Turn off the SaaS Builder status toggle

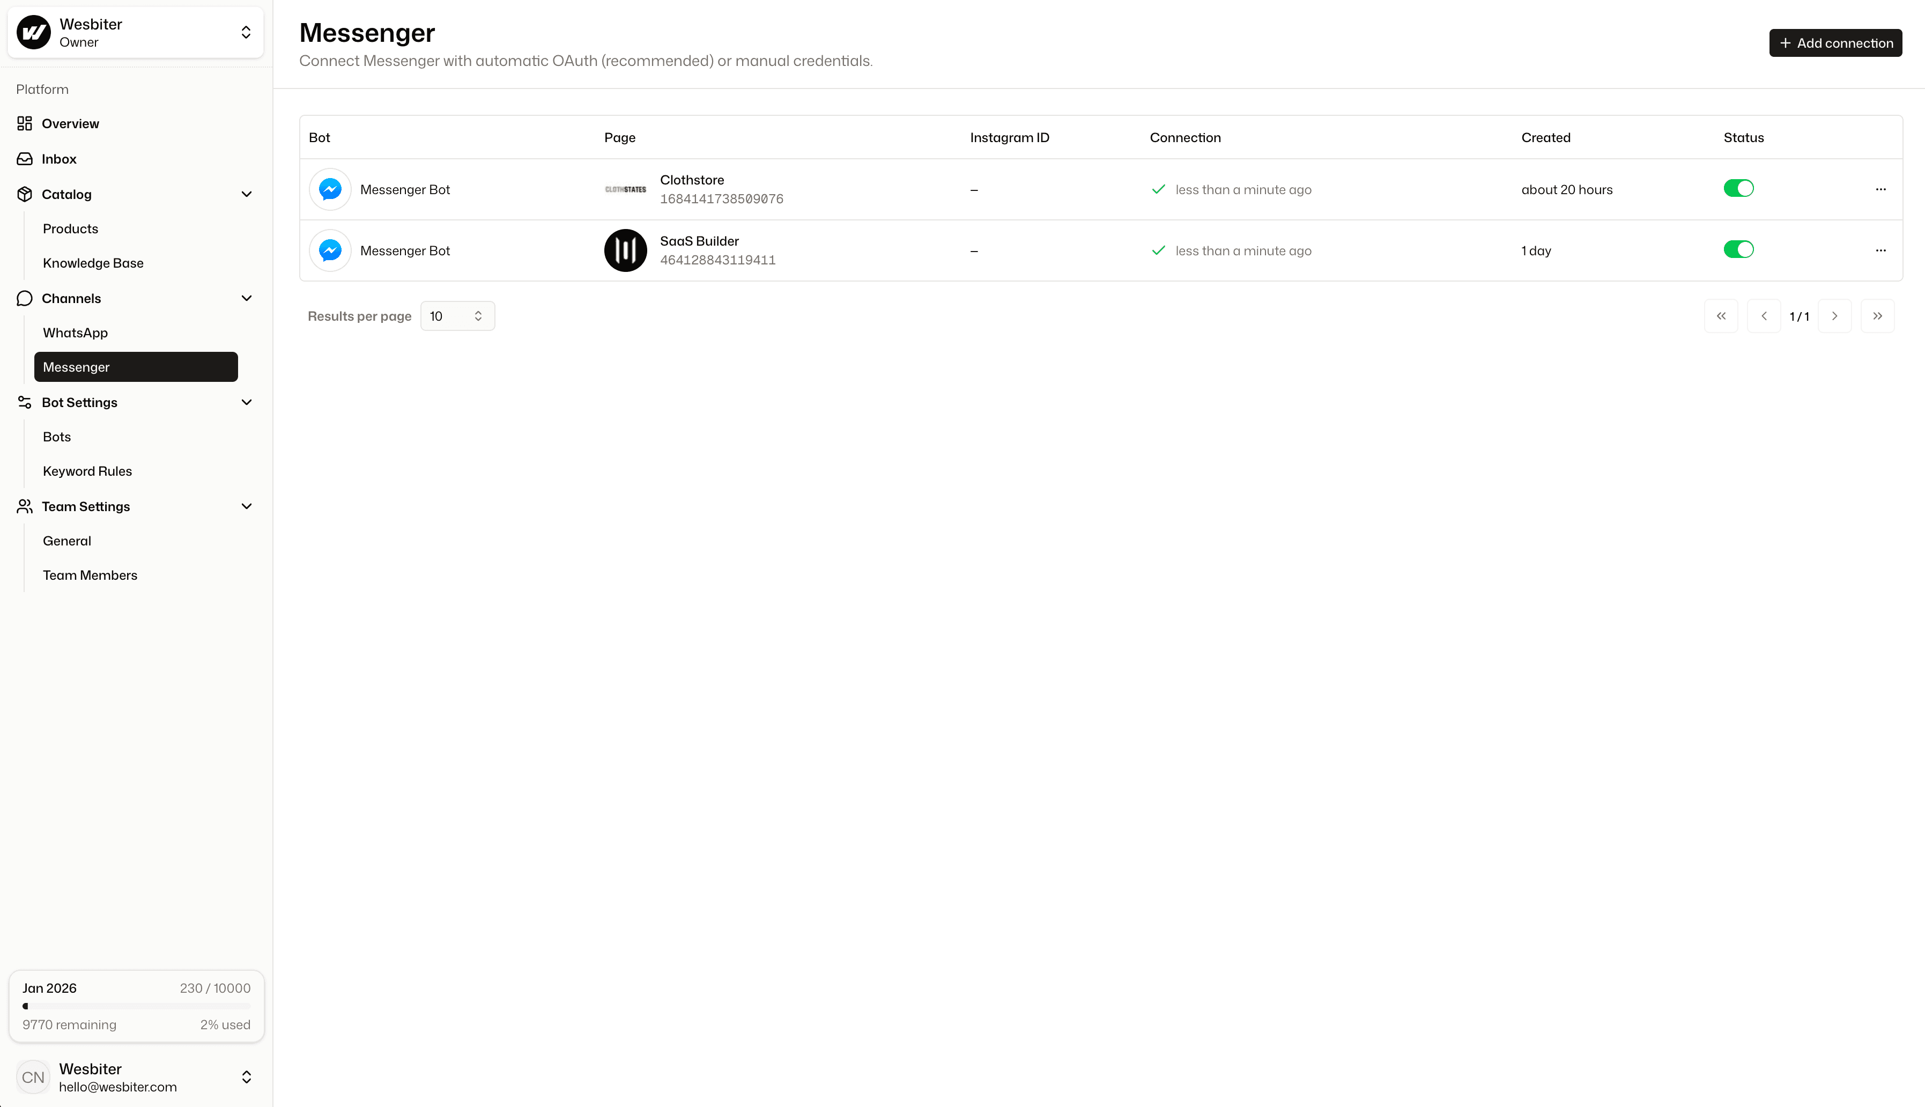pos(1738,249)
